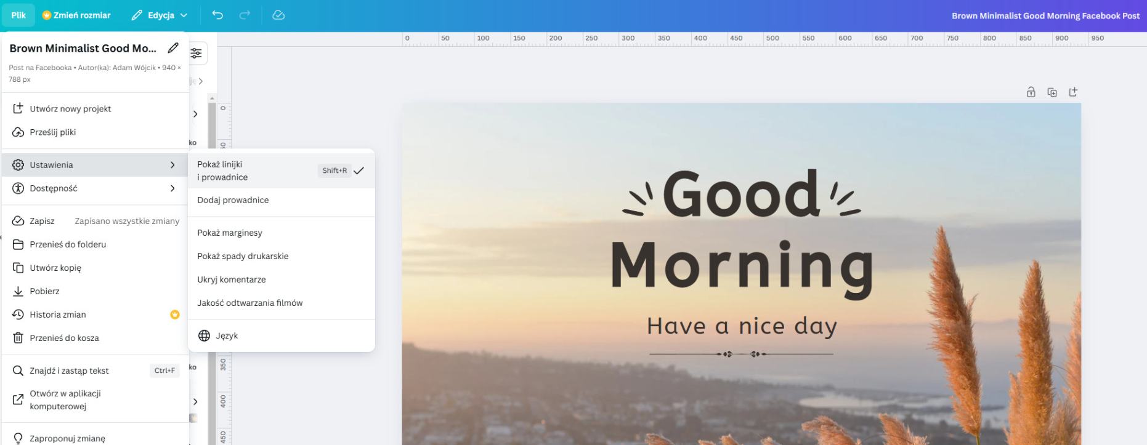
Task: Click the lock page icon above canvas
Action: pos(1031,92)
